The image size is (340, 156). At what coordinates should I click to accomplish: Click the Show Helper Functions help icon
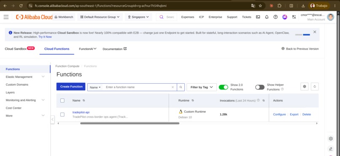pyautogui.click(x=282, y=89)
